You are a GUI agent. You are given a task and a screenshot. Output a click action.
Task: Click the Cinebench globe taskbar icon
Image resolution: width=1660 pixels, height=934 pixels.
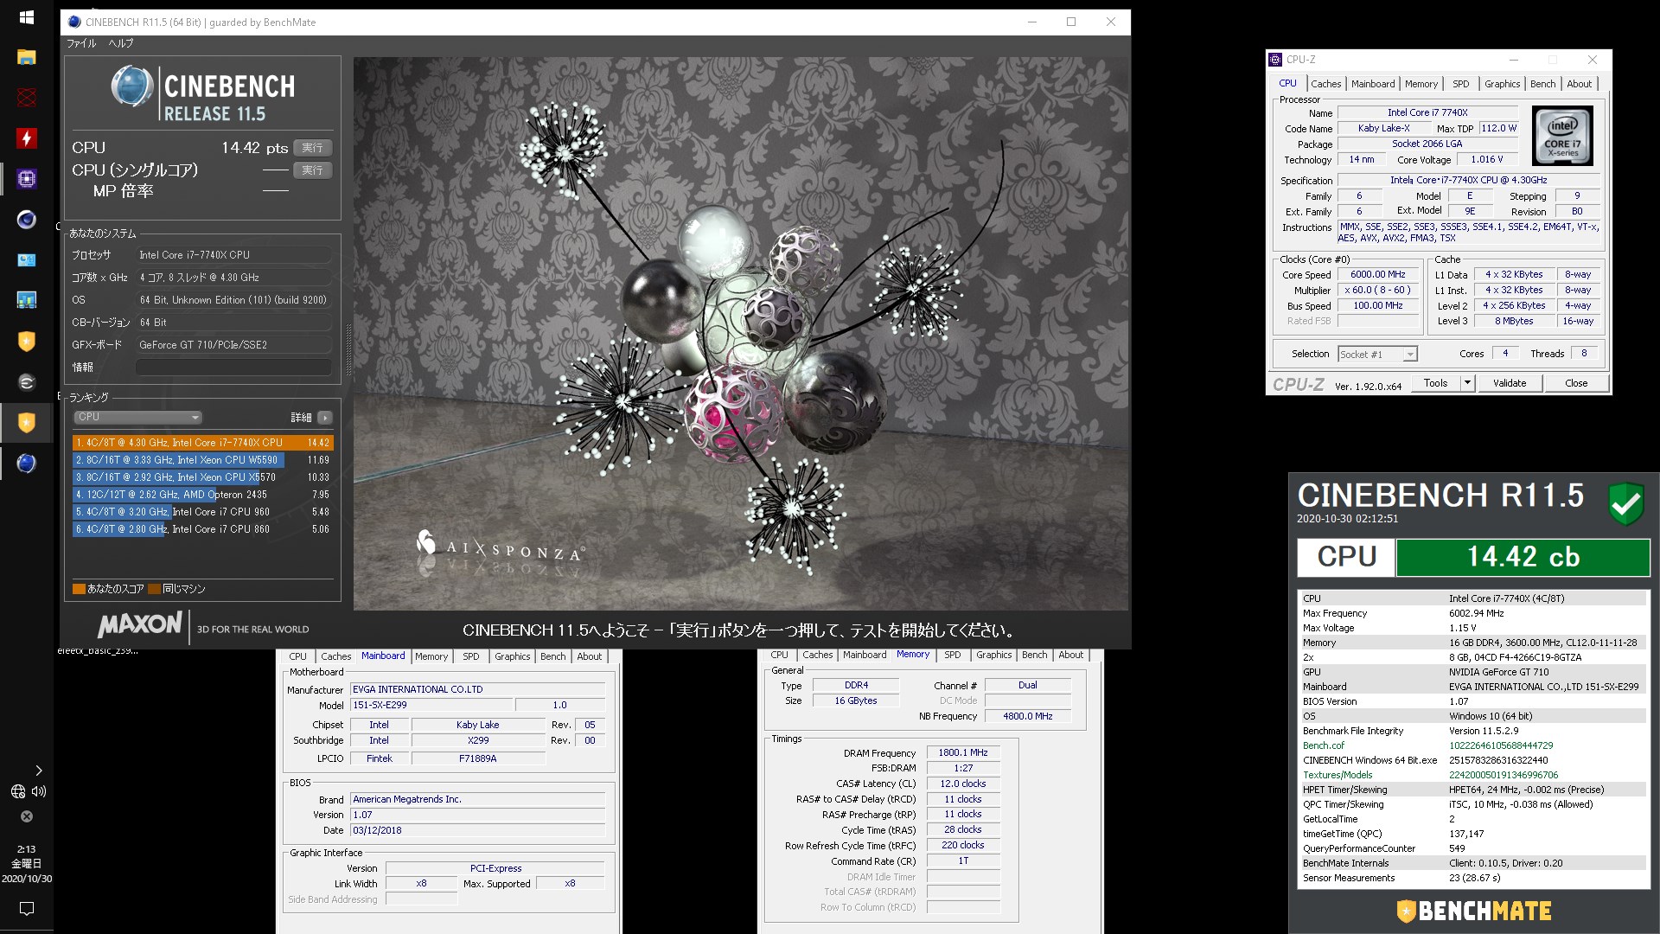point(26,464)
